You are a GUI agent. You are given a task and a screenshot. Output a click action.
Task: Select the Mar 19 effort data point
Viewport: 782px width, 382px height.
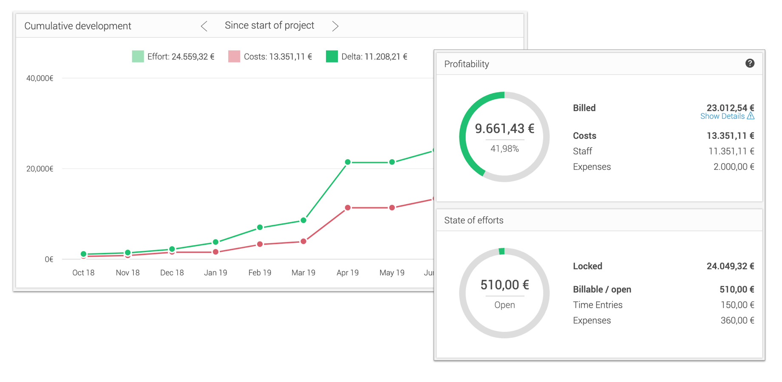[303, 220]
